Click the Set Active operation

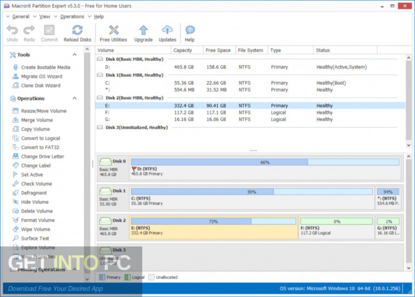28,174
